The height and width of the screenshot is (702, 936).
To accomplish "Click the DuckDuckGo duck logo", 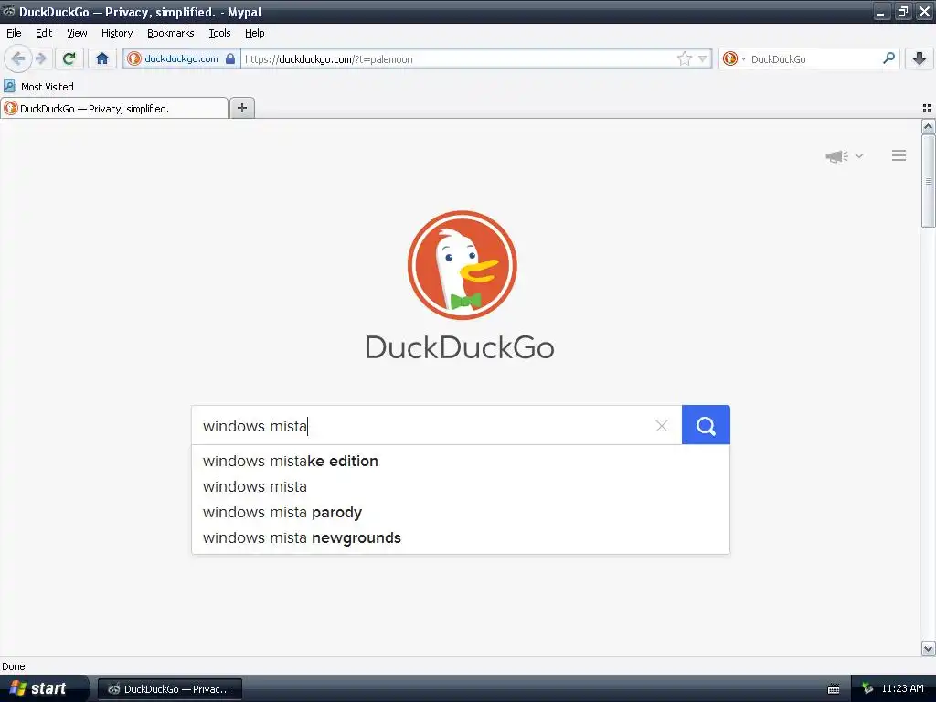I will pos(462,265).
